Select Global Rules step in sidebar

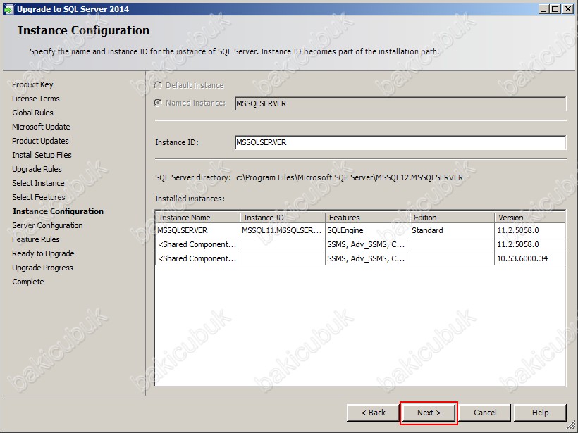32,113
